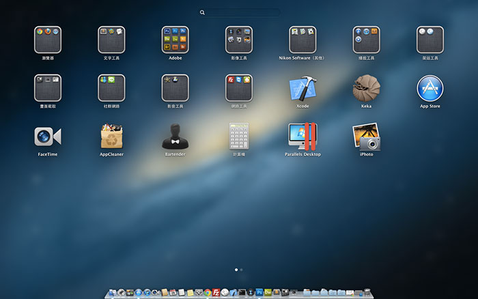Viewport: 478px width, 299px height.
Task: Open the 瀏覽器 browsers folder
Action: [x=48, y=40]
